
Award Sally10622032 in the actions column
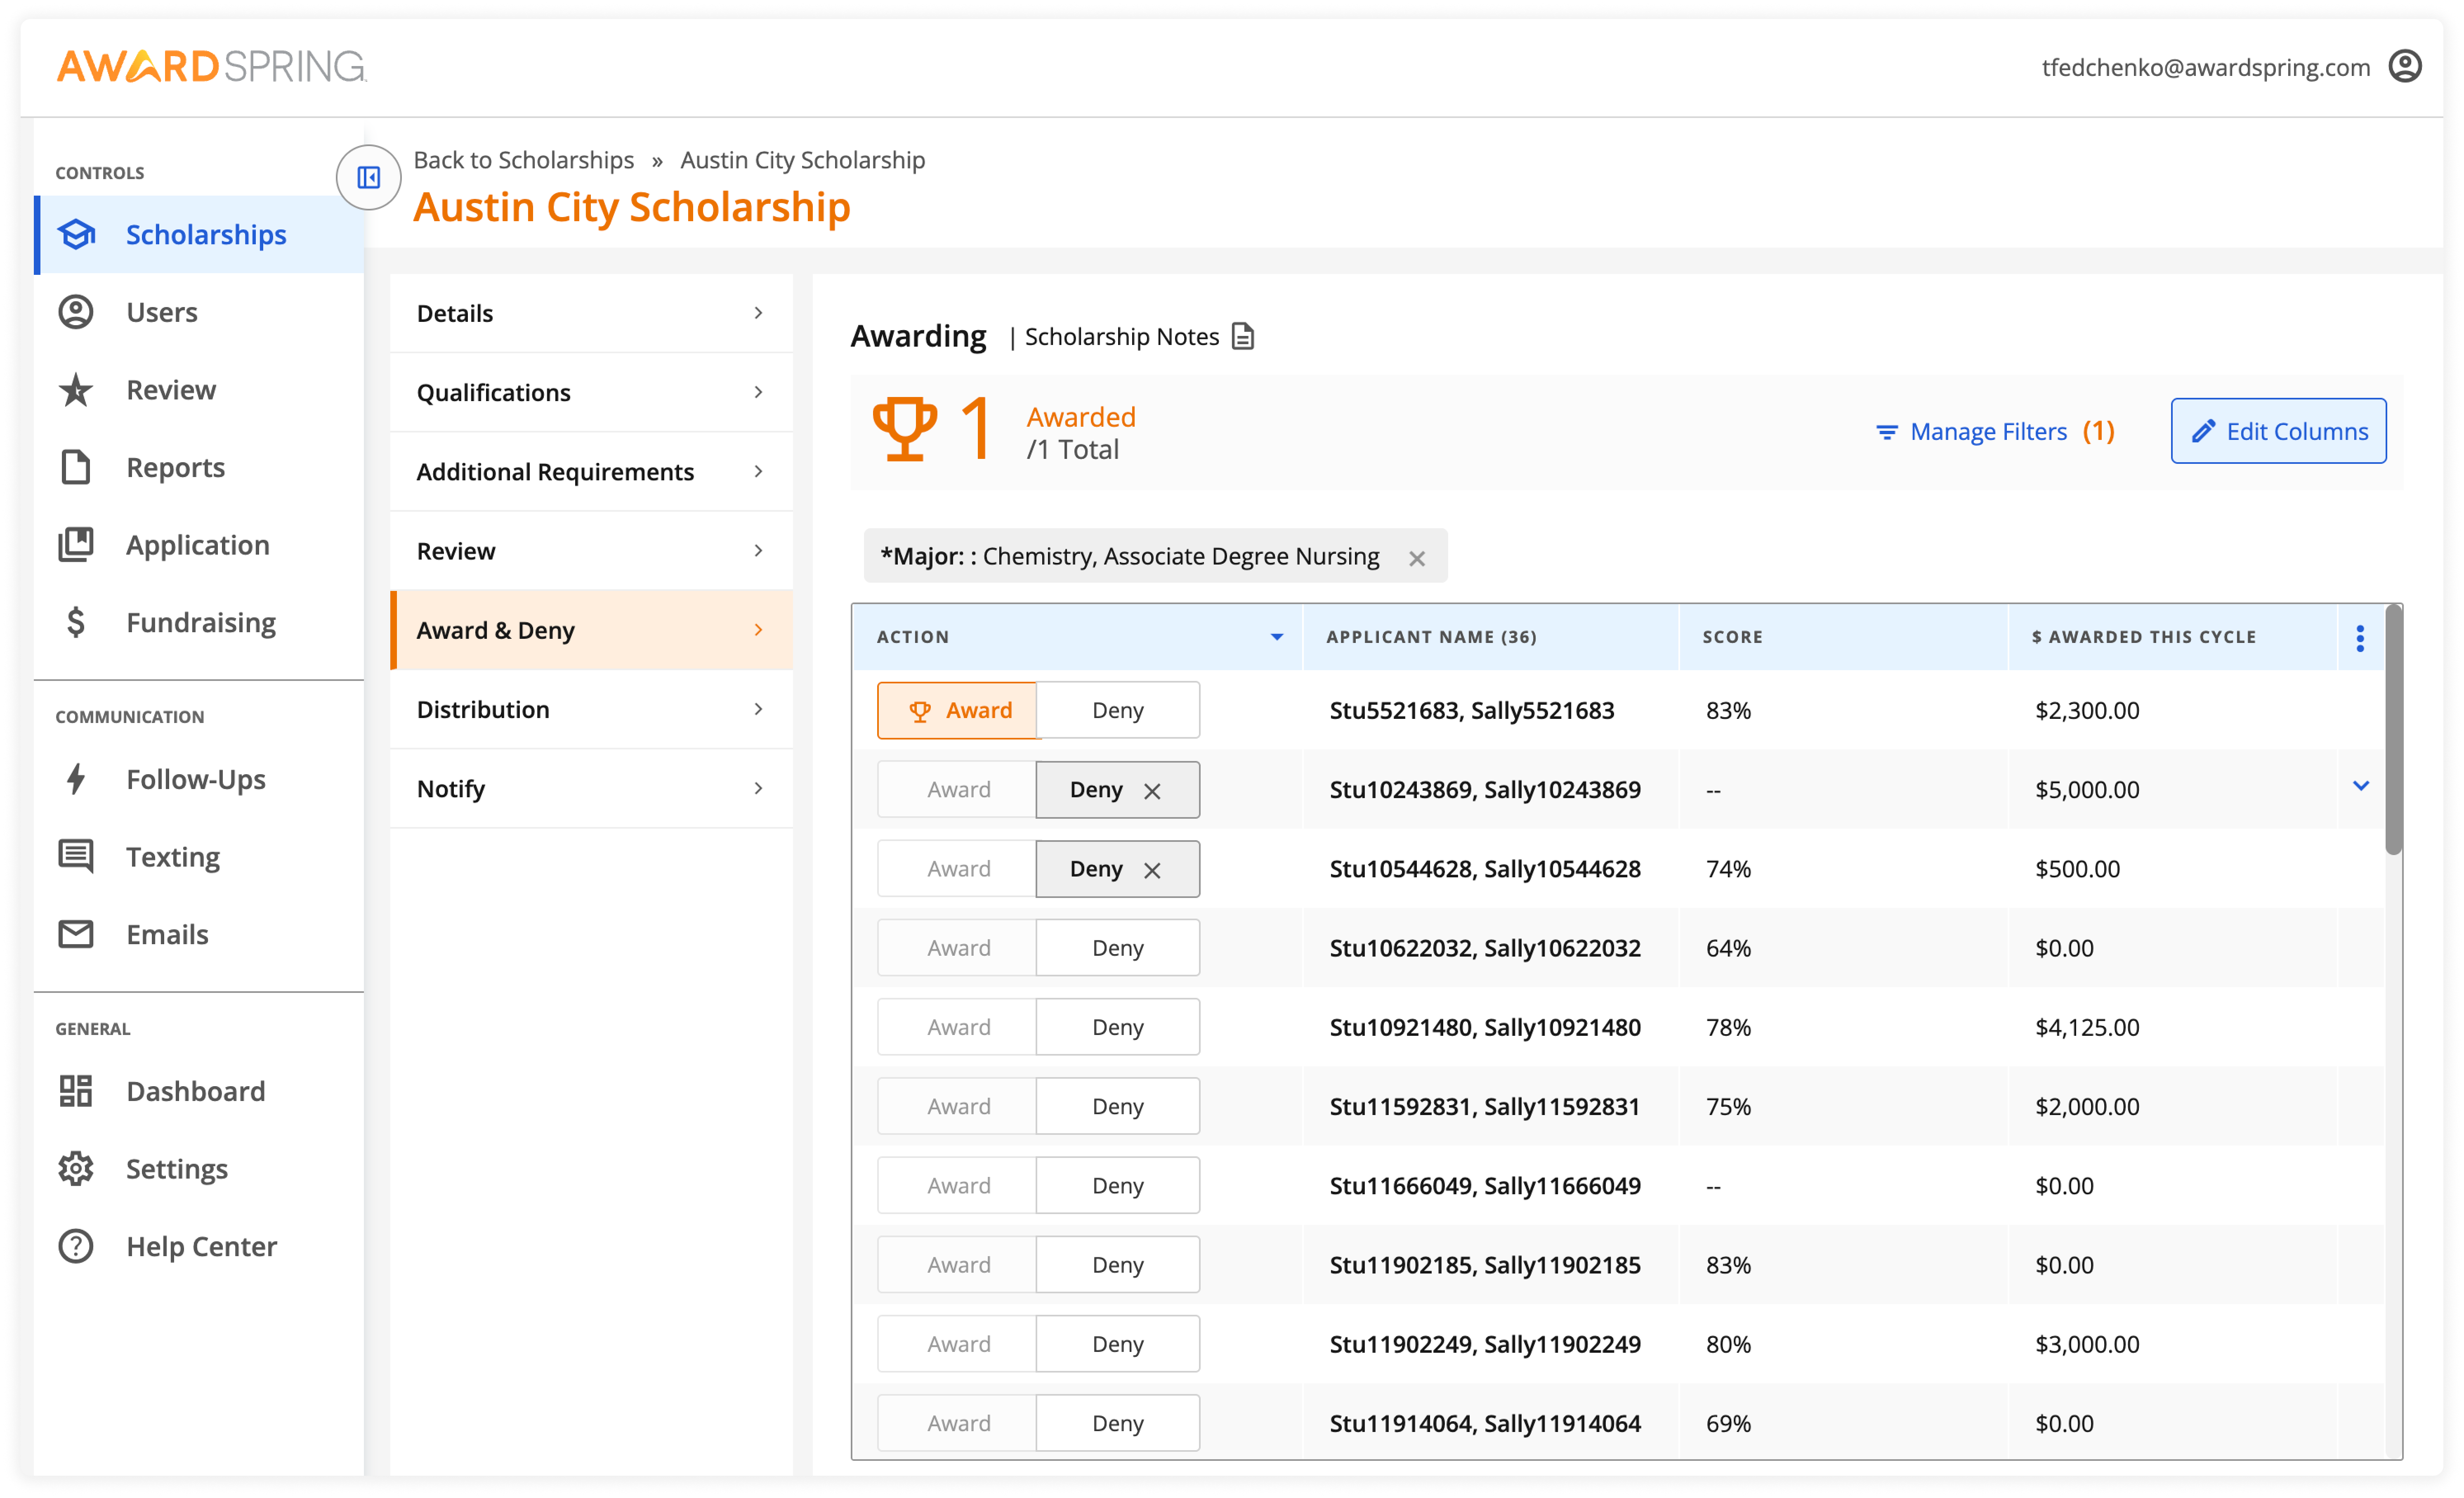click(x=956, y=947)
